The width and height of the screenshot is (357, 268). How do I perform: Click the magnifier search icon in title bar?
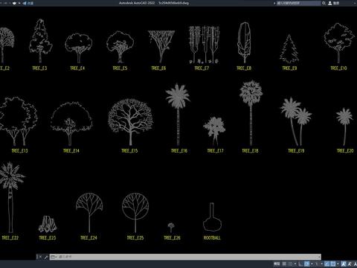click(324, 3)
